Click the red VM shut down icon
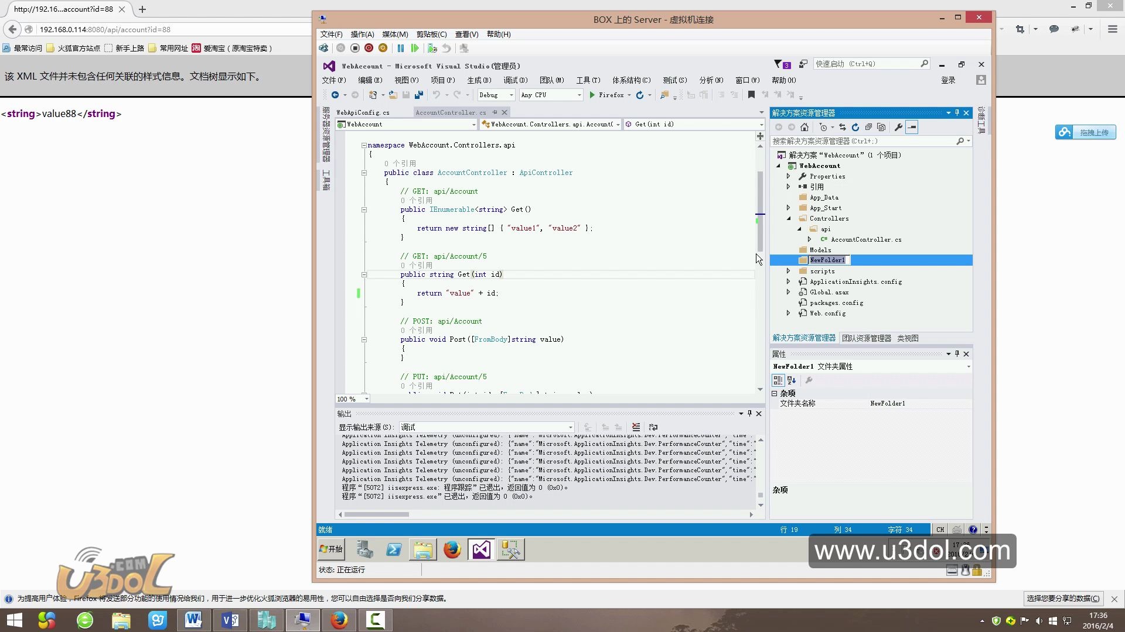This screenshot has width=1125, height=632. 369,49
